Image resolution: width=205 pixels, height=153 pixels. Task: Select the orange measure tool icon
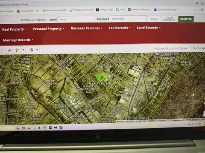click(x=17, y=50)
